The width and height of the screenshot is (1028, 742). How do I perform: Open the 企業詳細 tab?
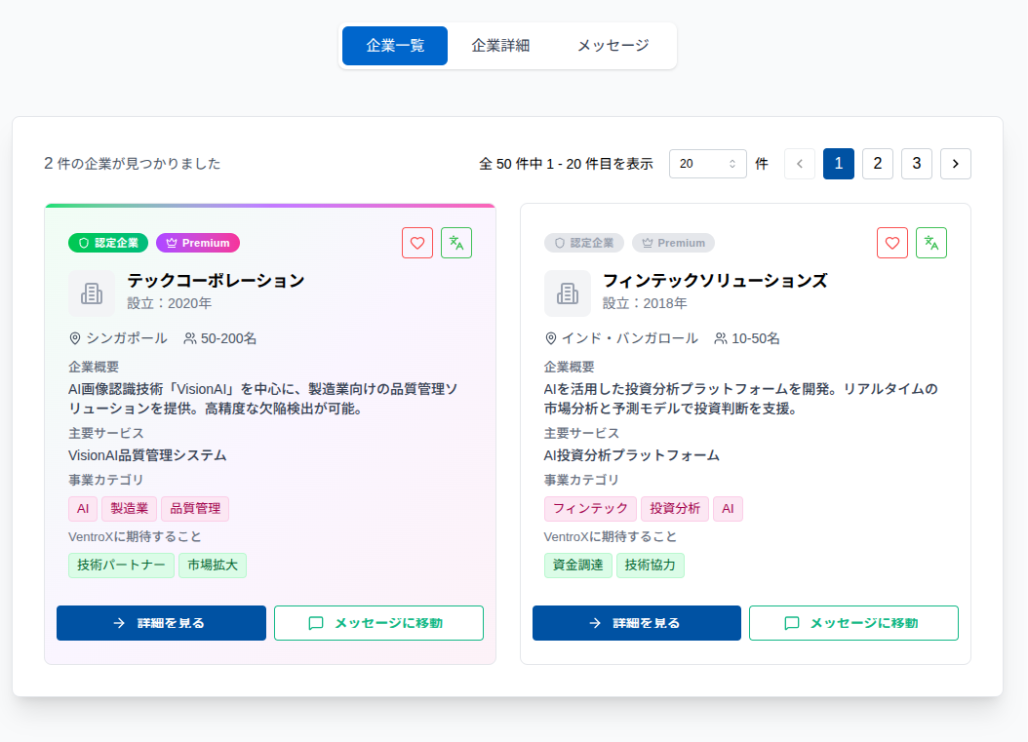[x=501, y=46]
